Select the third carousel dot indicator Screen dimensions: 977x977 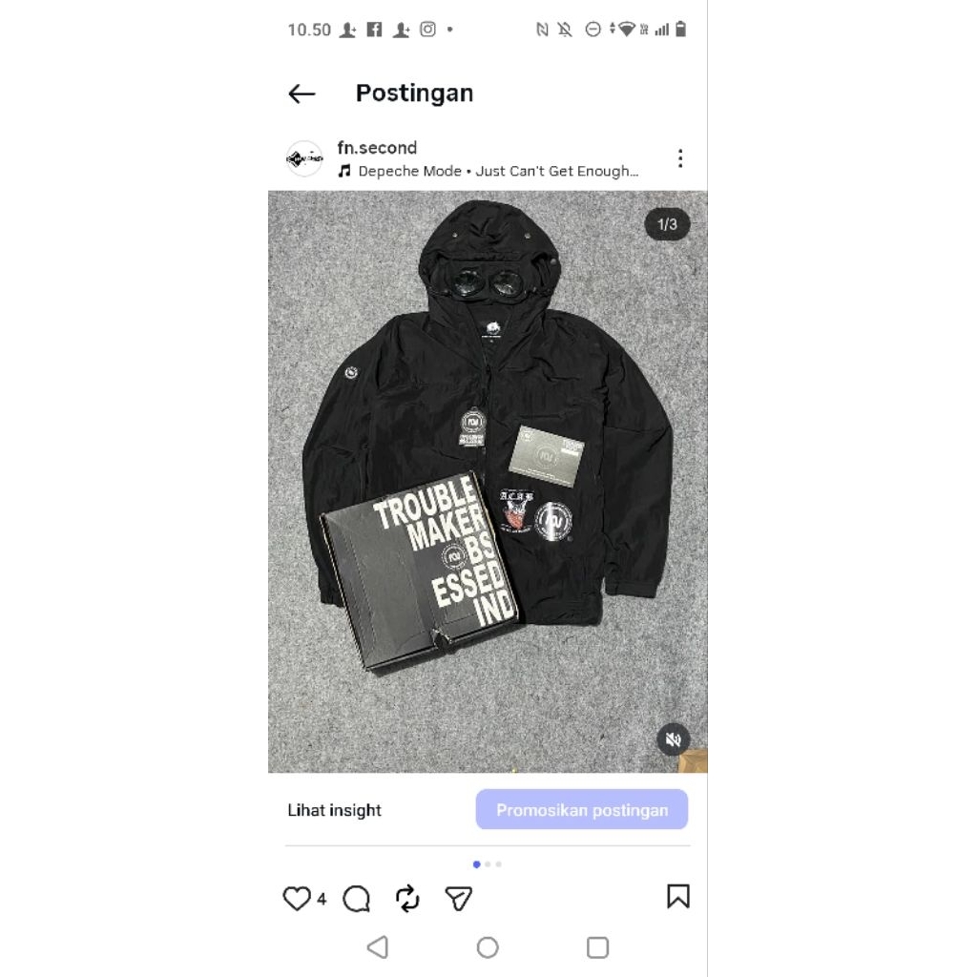coord(498,864)
